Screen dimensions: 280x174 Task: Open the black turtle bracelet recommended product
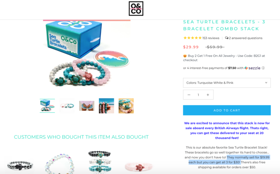pos(20,165)
